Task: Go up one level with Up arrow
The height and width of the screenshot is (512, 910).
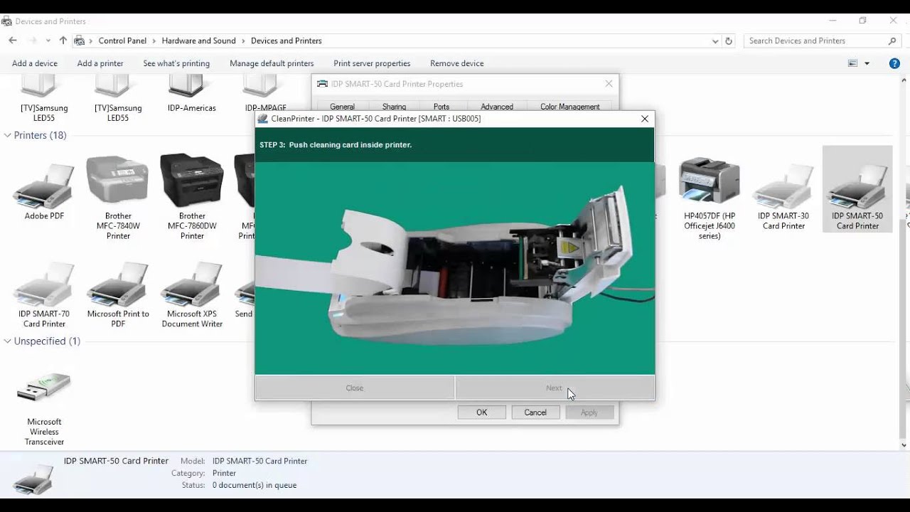Action: point(63,41)
